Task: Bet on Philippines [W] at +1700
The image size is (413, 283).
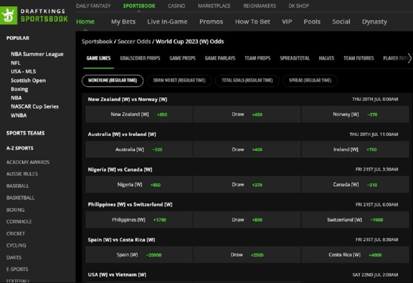Action: 139,220
